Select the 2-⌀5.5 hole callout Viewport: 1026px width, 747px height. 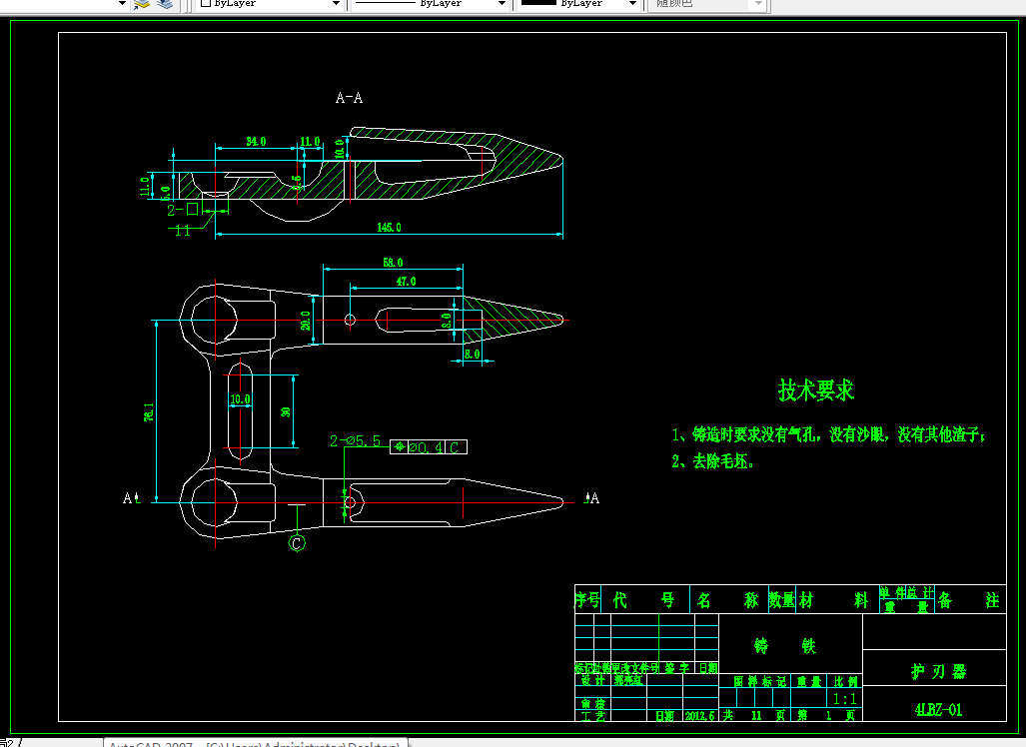355,441
